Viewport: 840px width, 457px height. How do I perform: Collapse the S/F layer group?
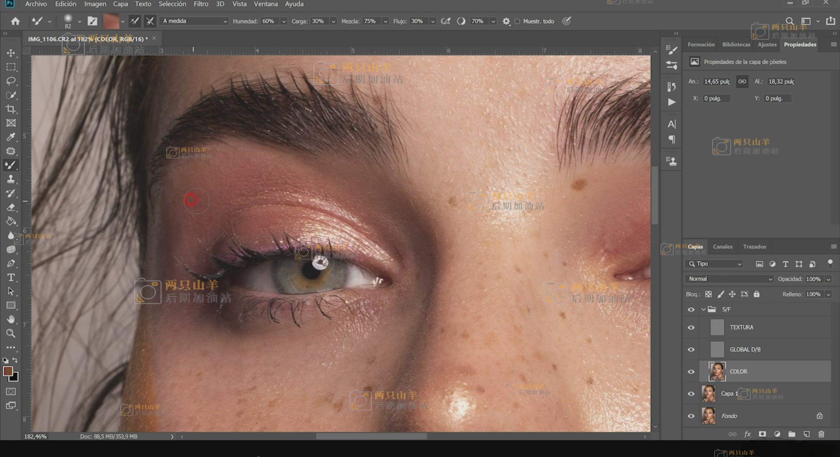(703, 309)
